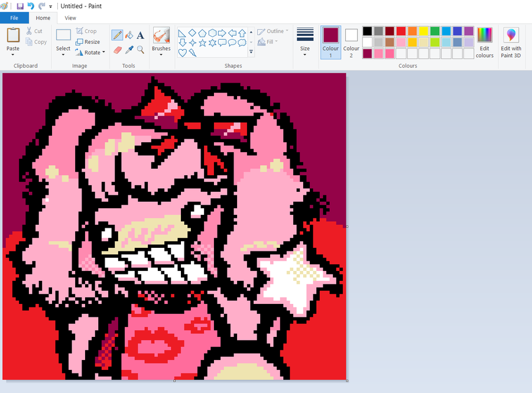Choose the Fill with colour bucket tool
Image resolution: width=532 pixels, height=393 pixels.
129,35
